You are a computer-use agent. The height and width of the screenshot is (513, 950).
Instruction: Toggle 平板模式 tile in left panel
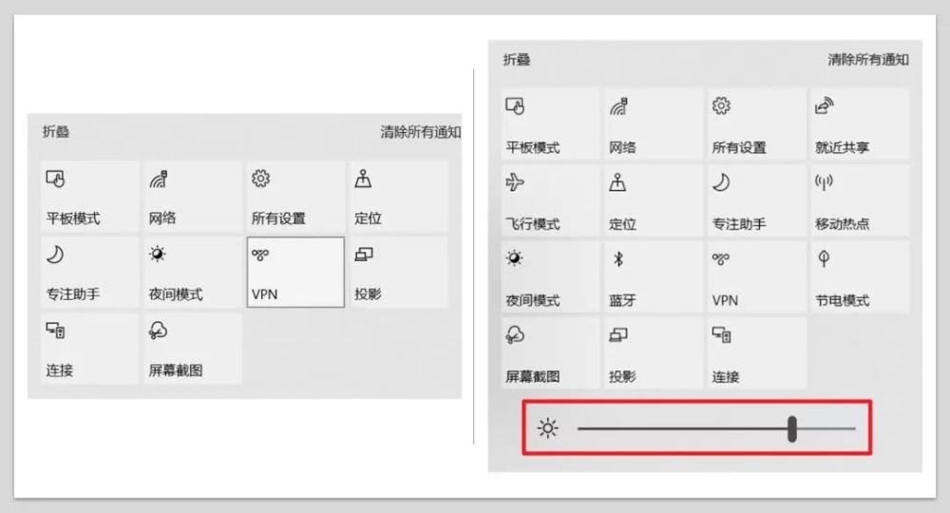pyautogui.click(x=89, y=197)
